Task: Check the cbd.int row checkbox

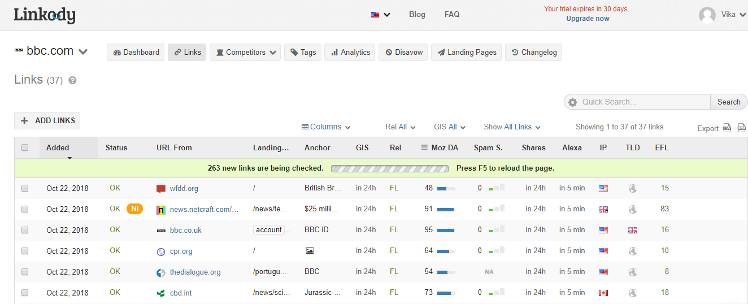Action: click(x=25, y=293)
